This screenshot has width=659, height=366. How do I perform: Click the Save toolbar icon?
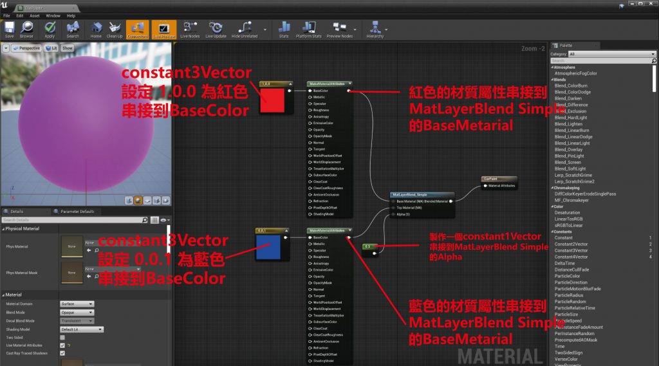[10, 28]
